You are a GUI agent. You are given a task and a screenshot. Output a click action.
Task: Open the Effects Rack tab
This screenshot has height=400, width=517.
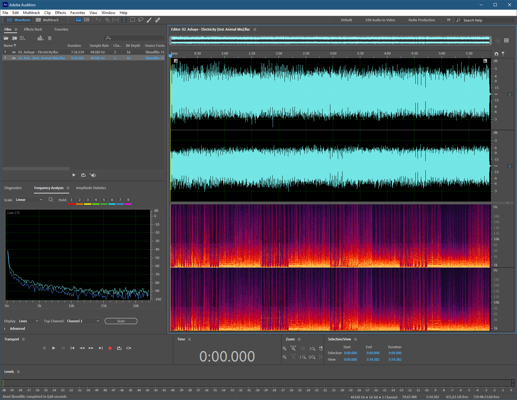[33, 29]
